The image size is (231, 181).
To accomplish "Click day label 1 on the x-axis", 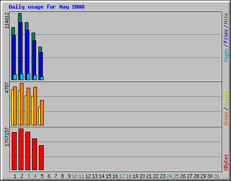I will pyautogui.click(x=15, y=176).
